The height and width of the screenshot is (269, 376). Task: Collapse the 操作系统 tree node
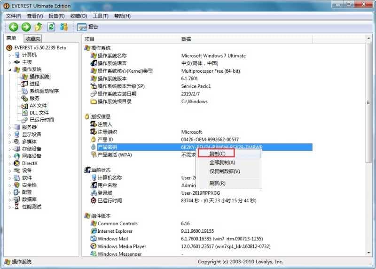point(9,69)
